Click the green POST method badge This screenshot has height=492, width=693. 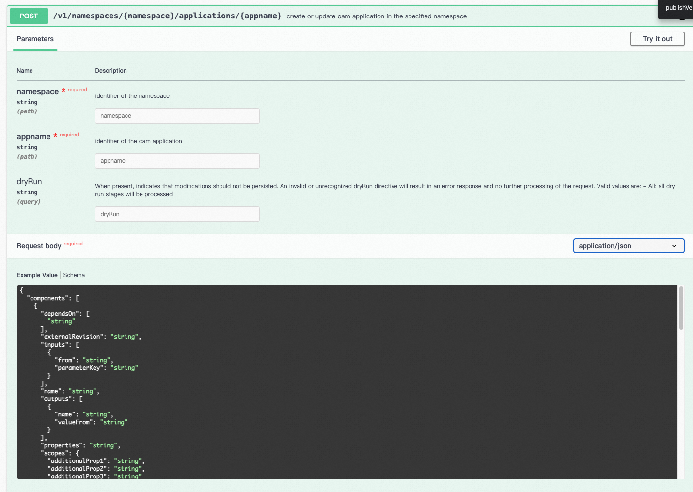(x=29, y=16)
